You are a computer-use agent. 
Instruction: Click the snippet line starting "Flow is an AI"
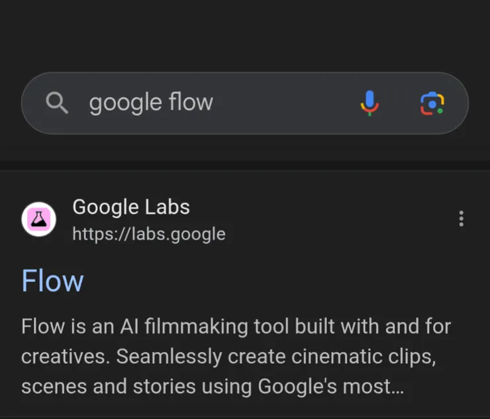[x=236, y=327]
